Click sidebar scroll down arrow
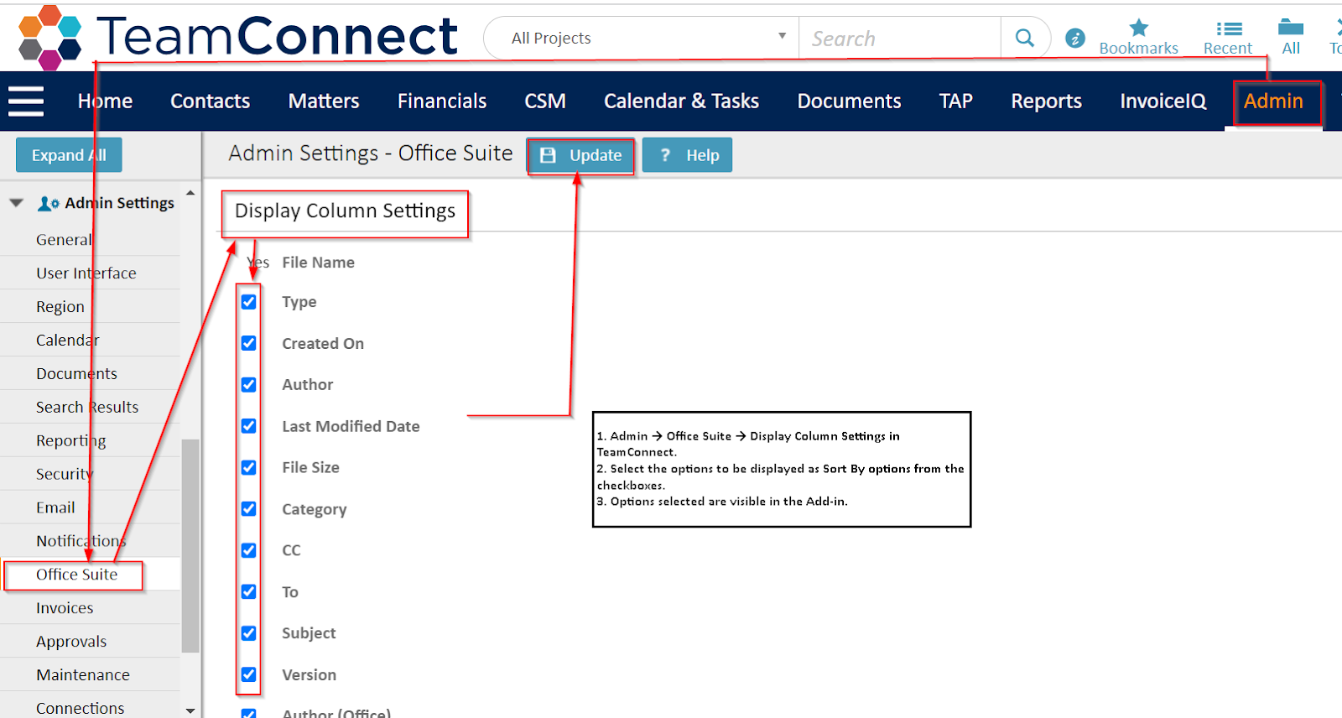The height and width of the screenshot is (718, 1342). coord(190,710)
